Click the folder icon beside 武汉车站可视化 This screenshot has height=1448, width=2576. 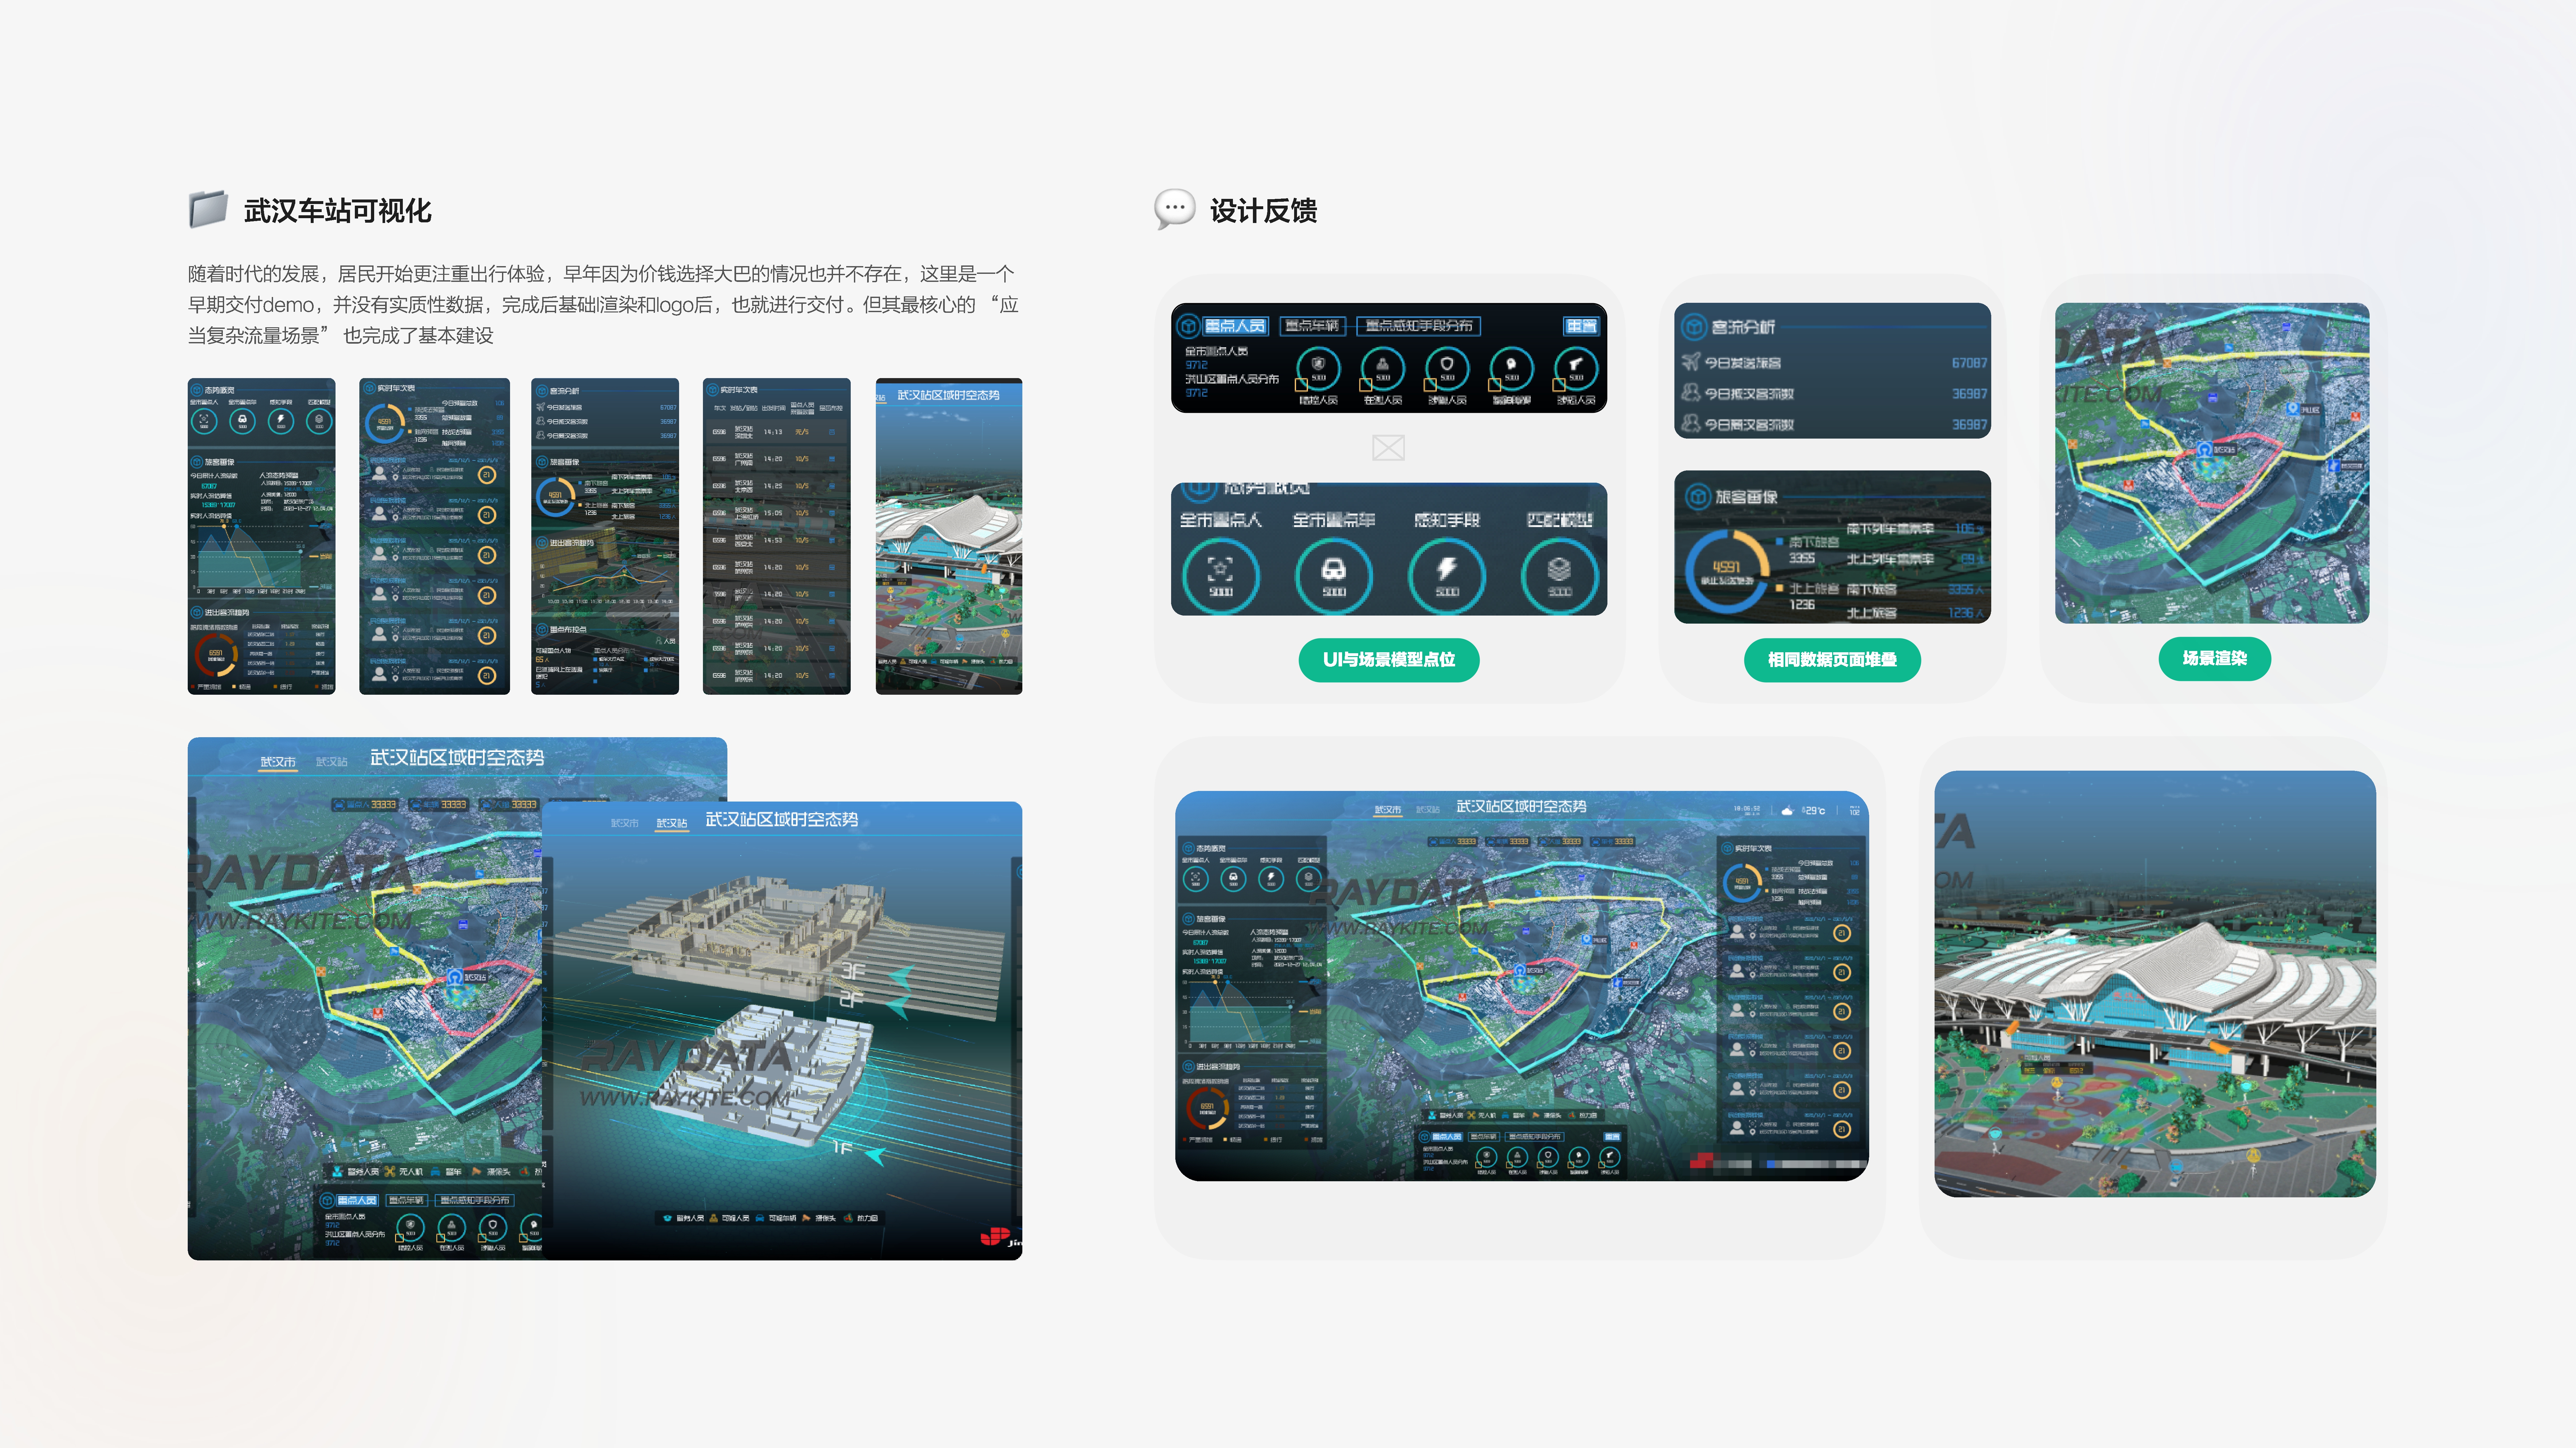click(x=208, y=210)
